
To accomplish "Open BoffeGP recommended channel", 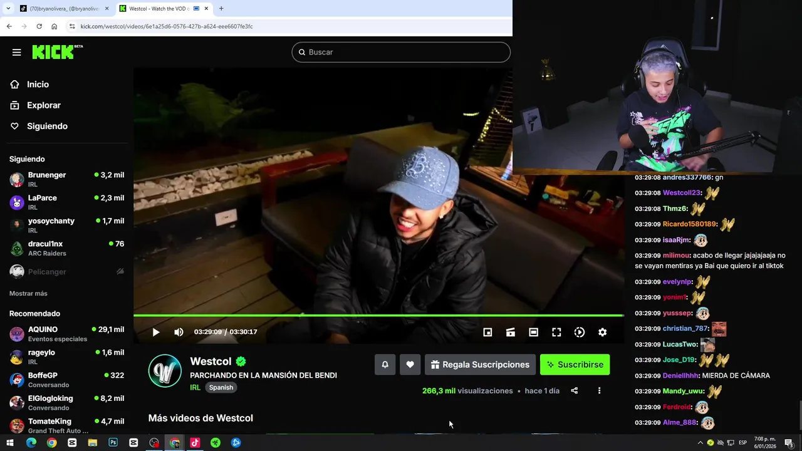I will pos(66,380).
